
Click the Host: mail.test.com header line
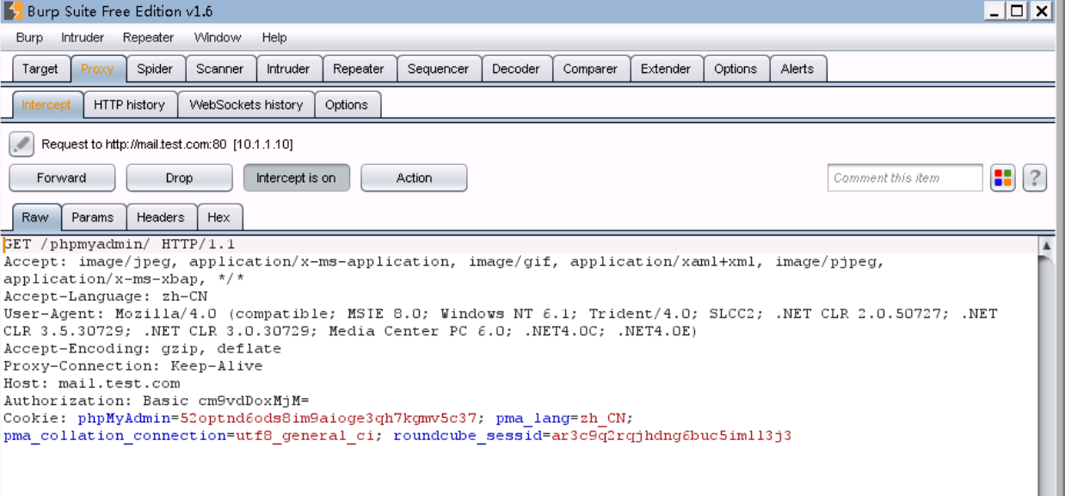(92, 383)
